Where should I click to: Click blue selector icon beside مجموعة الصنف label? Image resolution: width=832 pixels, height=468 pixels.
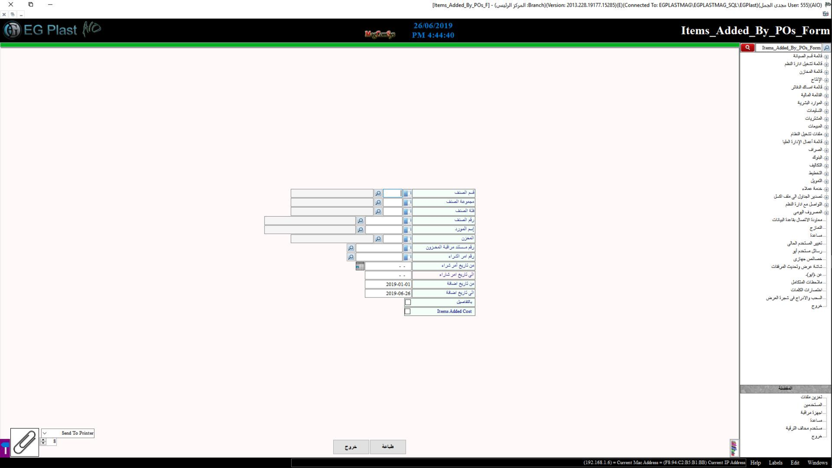(x=407, y=203)
